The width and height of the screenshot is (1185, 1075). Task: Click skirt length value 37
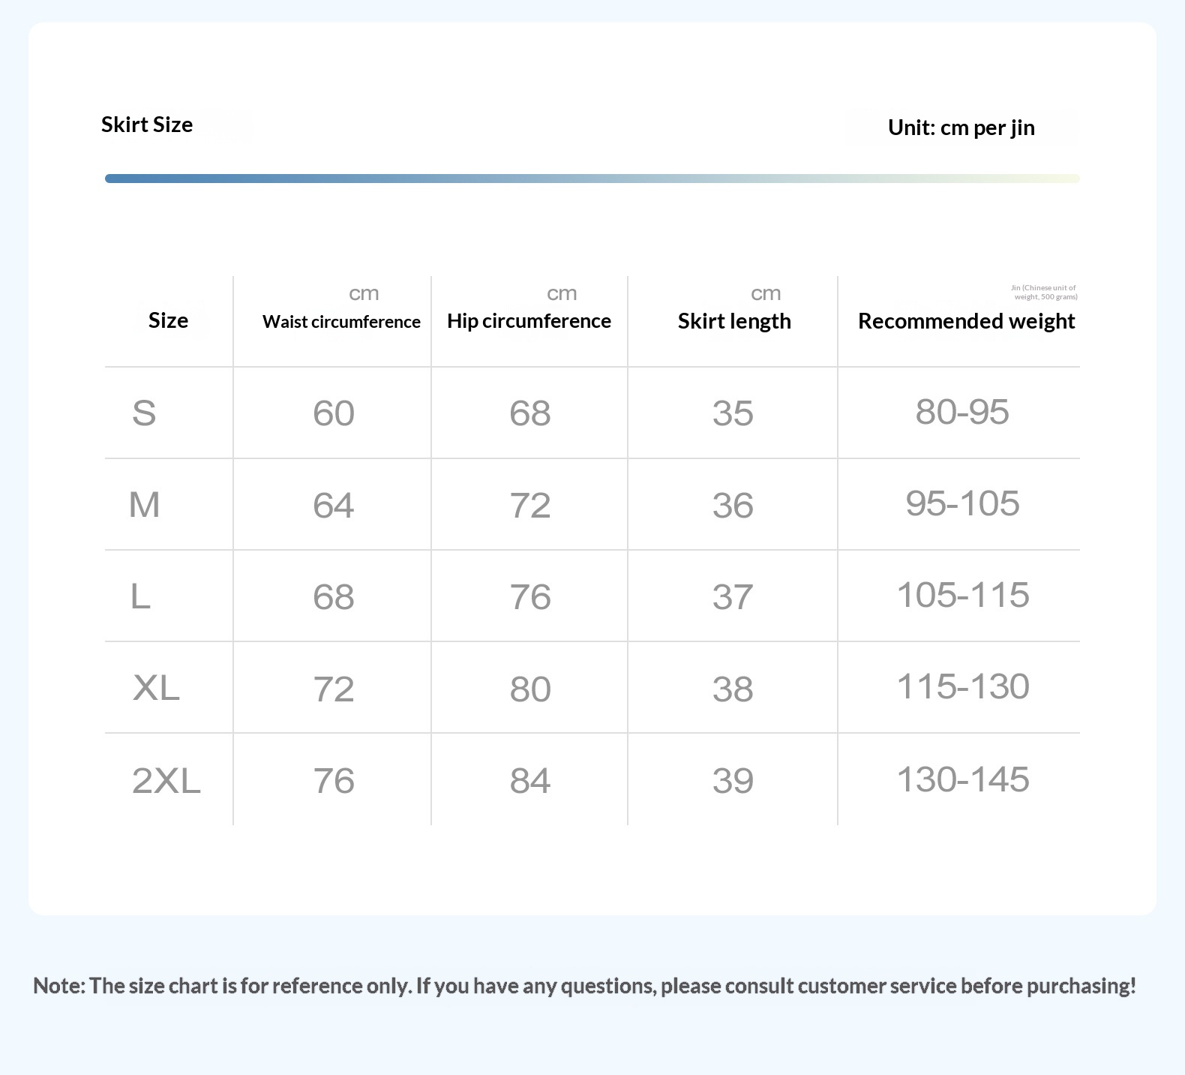(733, 597)
